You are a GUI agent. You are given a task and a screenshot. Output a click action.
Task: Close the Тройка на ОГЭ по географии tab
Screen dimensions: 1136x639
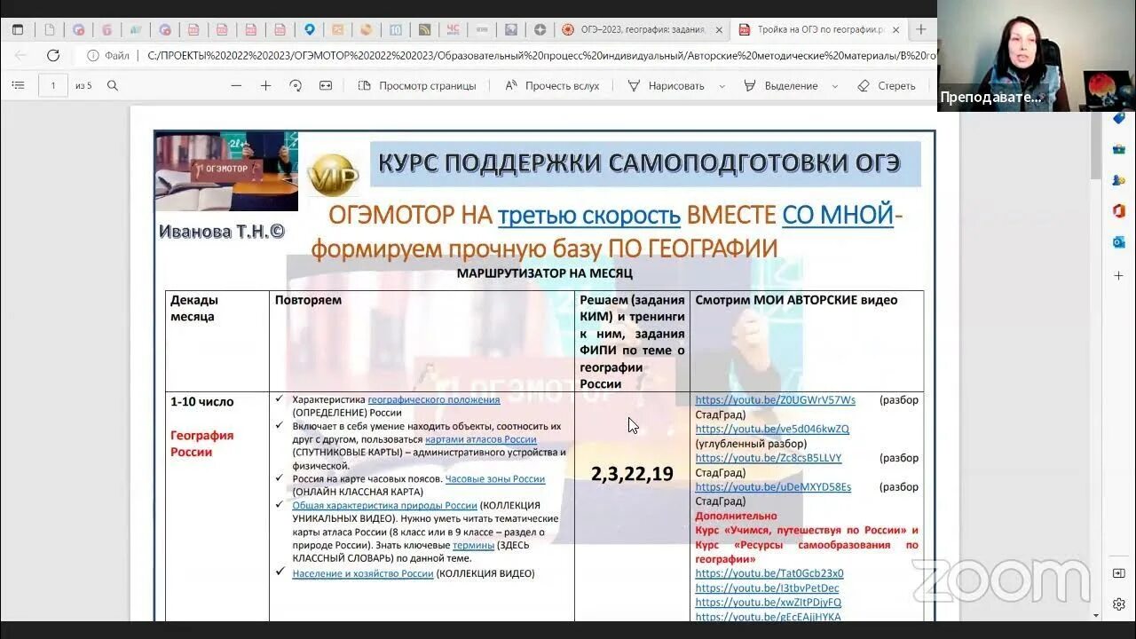[895, 29]
